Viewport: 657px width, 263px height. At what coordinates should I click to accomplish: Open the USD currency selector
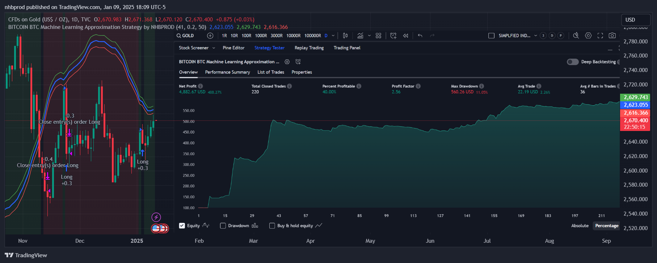637,20
